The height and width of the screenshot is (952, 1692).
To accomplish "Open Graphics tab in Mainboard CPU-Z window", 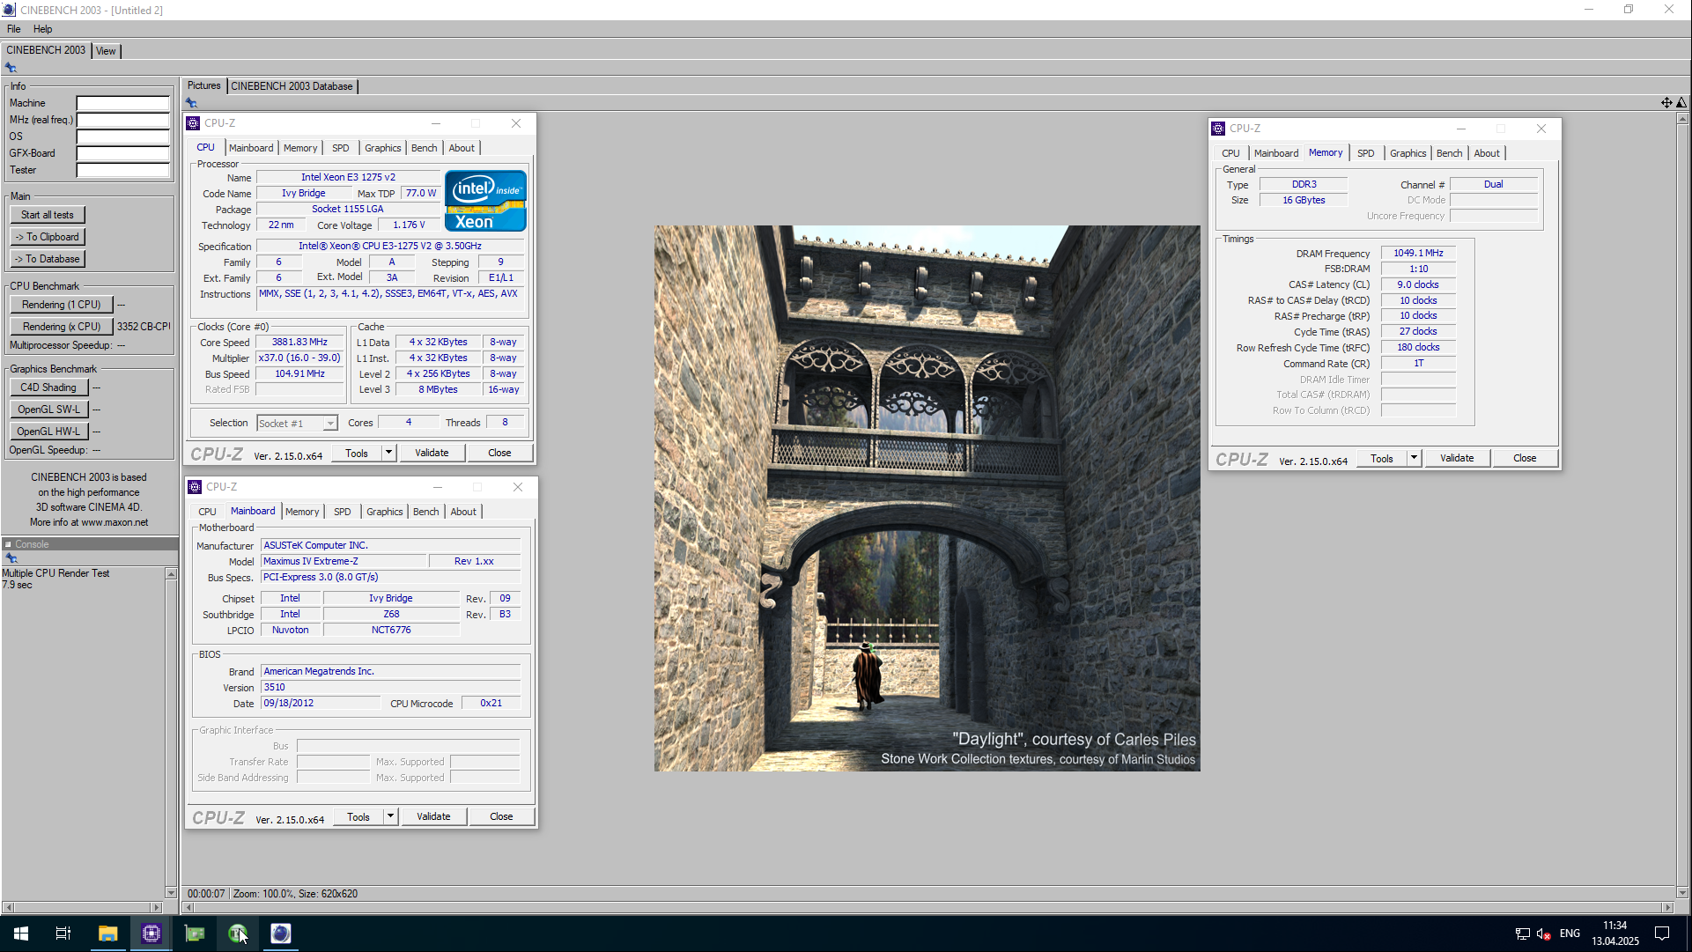I will [384, 512].
